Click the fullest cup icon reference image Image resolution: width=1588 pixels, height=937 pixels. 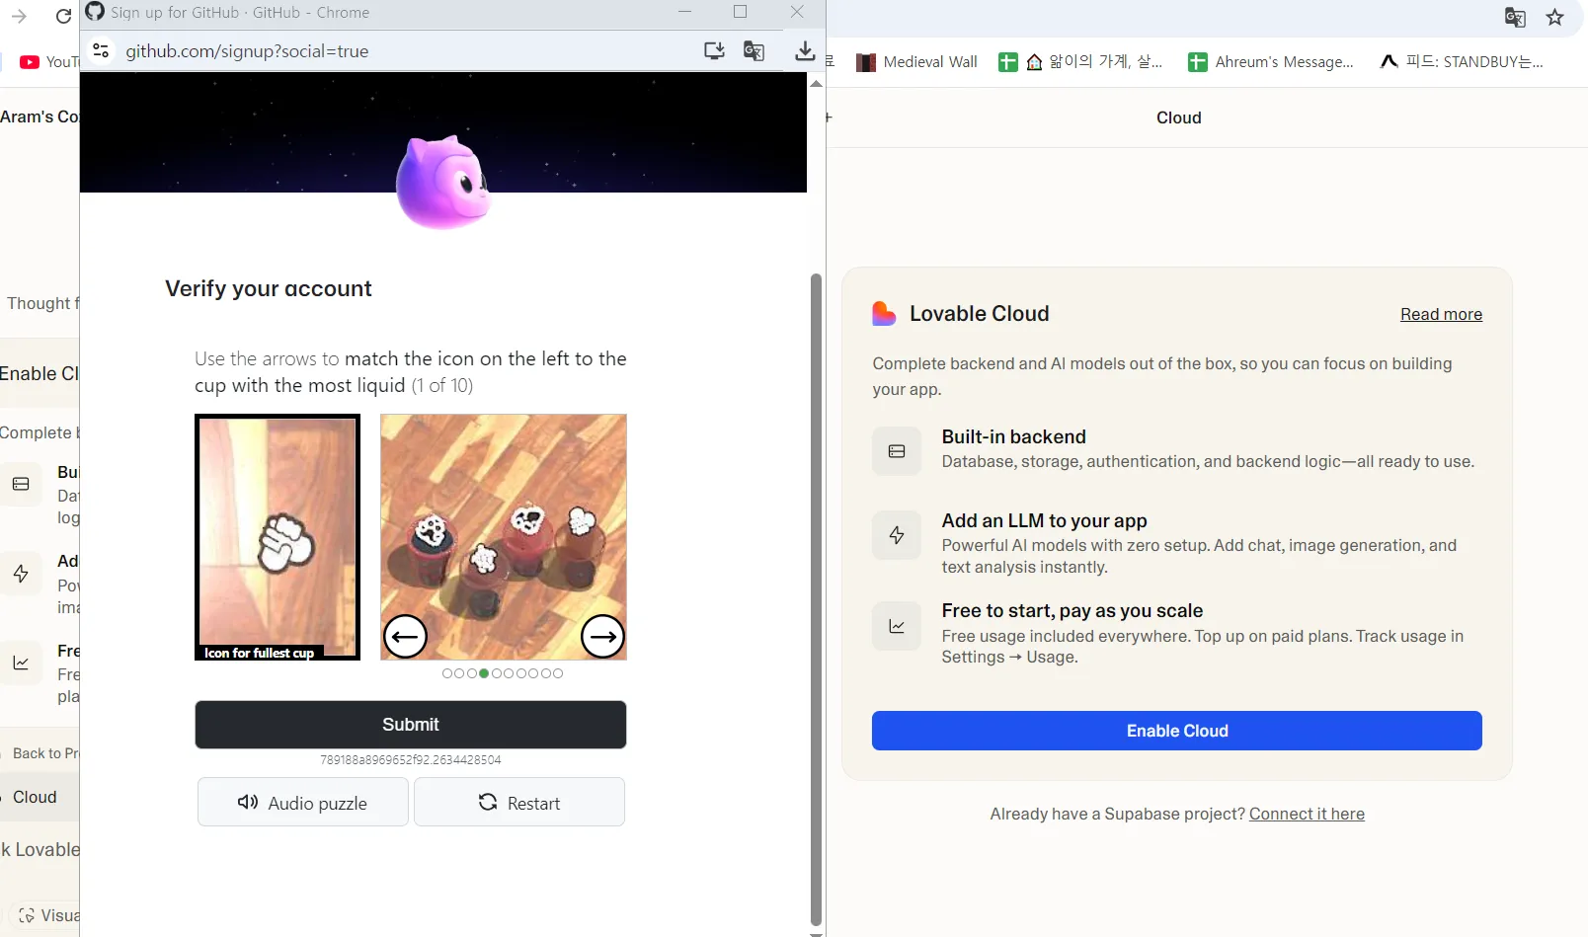pyautogui.click(x=278, y=537)
